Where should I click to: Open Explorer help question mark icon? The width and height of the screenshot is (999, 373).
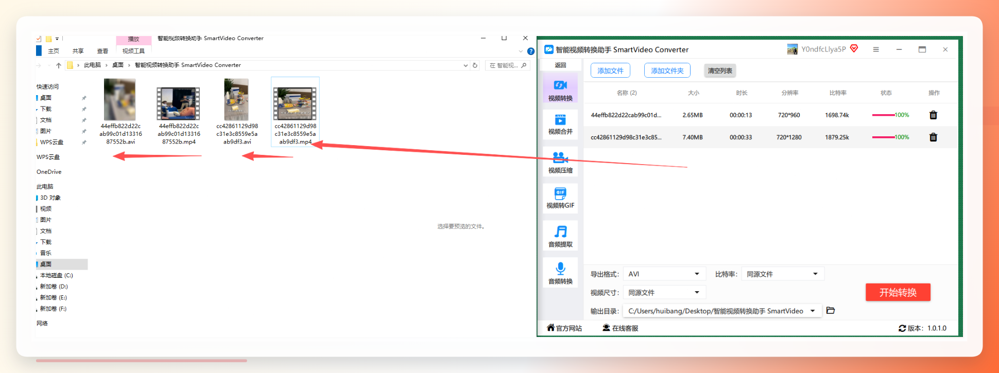click(531, 51)
